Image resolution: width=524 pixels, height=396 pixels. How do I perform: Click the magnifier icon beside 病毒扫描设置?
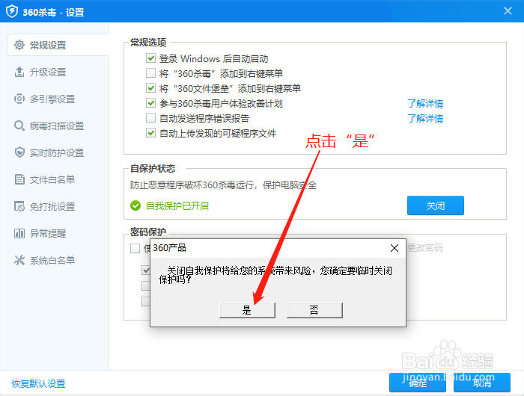pyautogui.click(x=19, y=126)
